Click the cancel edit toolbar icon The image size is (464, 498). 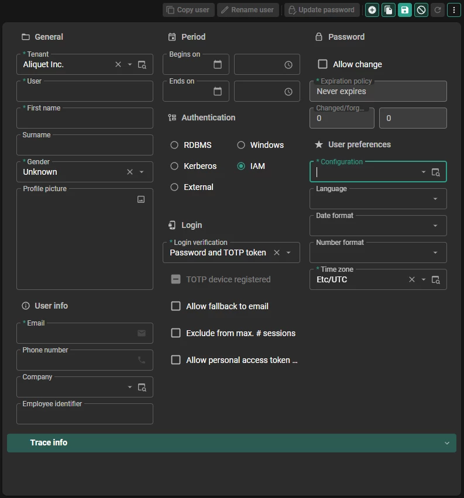pyautogui.click(x=421, y=10)
